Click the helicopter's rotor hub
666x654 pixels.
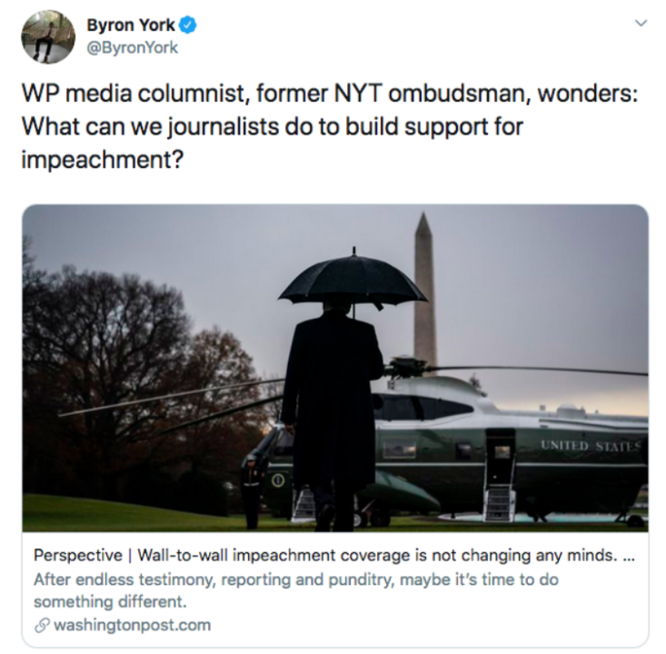(x=408, y=366)
